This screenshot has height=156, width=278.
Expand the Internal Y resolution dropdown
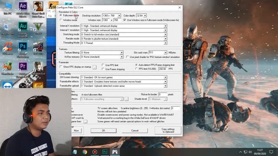pyautogui.click(x=165, y=30)
